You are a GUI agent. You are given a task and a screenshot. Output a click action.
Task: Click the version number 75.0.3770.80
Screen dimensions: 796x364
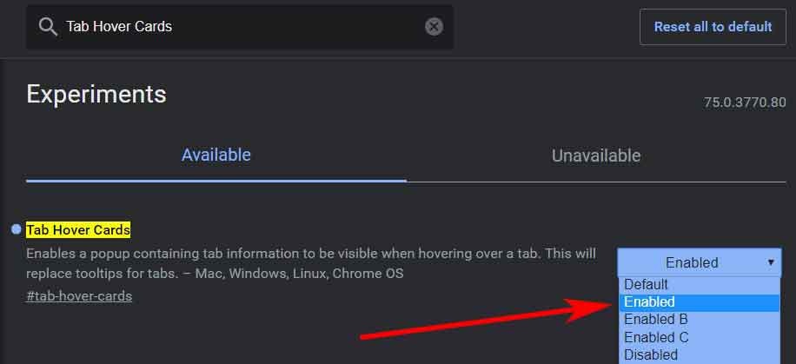pos(745,103)
